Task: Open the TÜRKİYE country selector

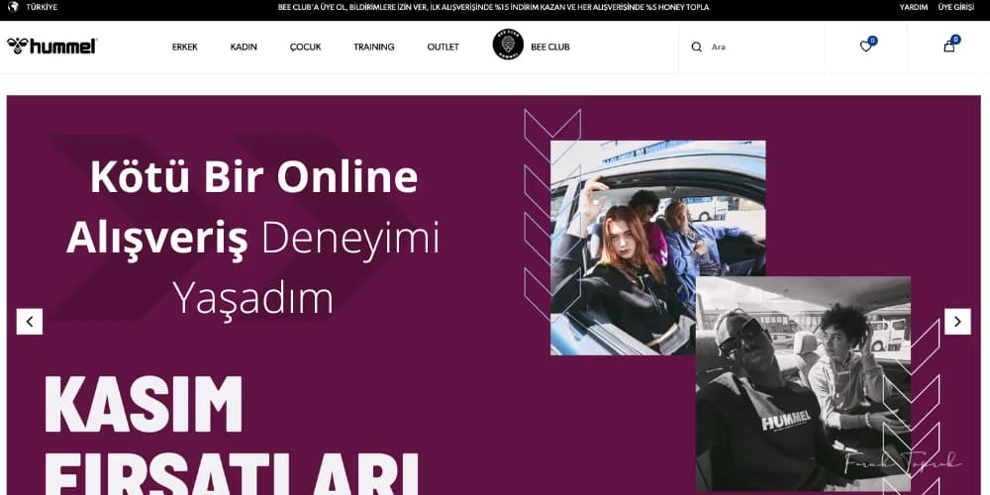Action: 42,8
